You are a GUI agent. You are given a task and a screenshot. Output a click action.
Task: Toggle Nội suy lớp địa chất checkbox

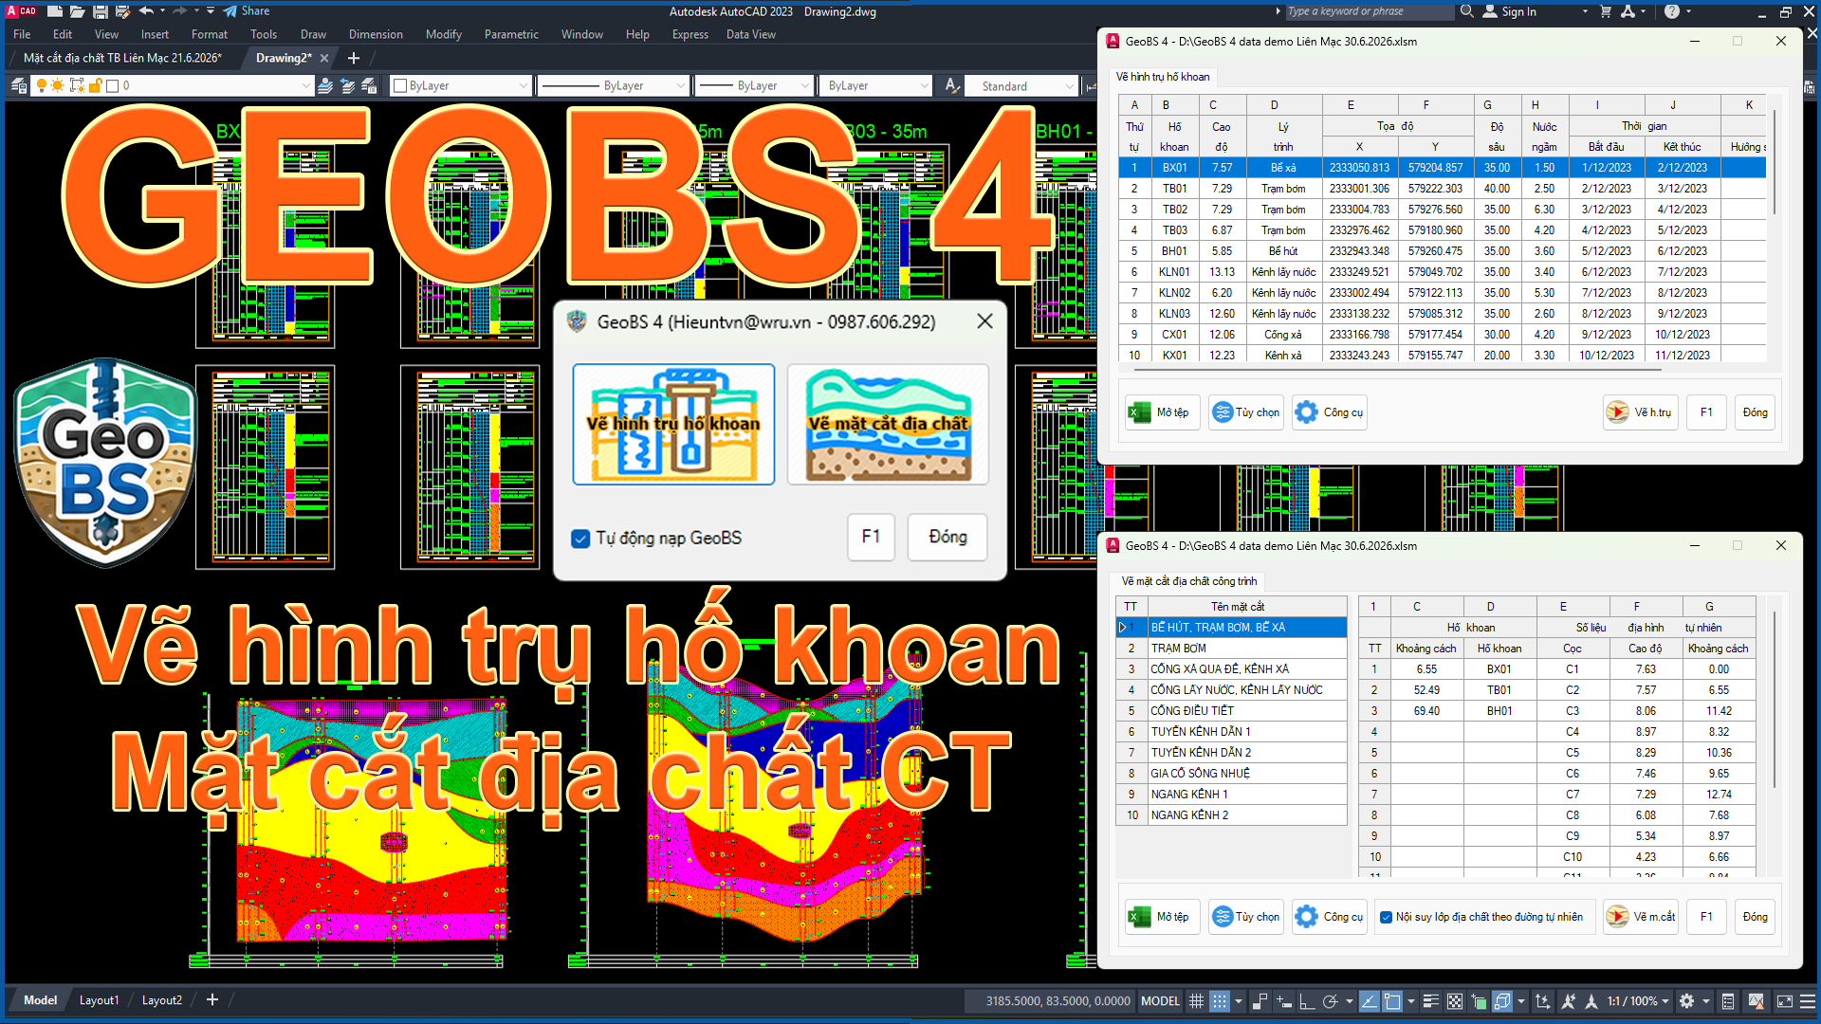(1386, 917)
